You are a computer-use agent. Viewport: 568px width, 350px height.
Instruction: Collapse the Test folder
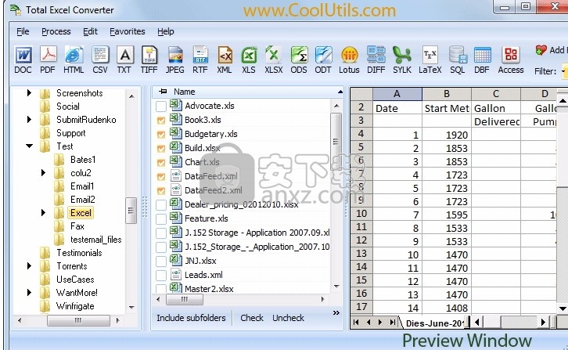[x=30, y=146]
